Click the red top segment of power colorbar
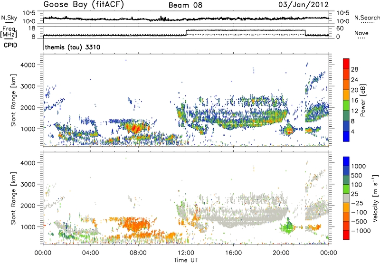Viewport: 380px width, 263px height. [346, 64]
